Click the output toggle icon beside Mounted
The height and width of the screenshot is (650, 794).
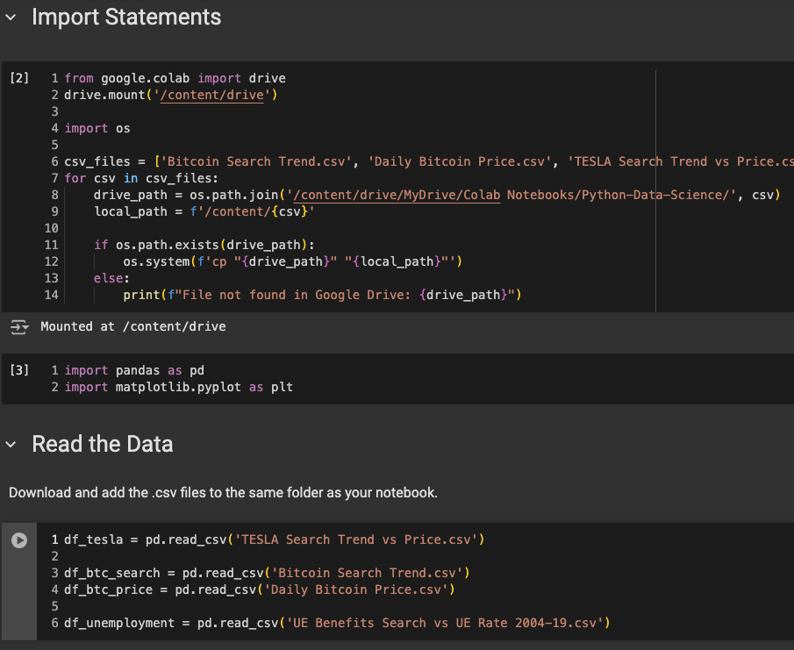18,327
